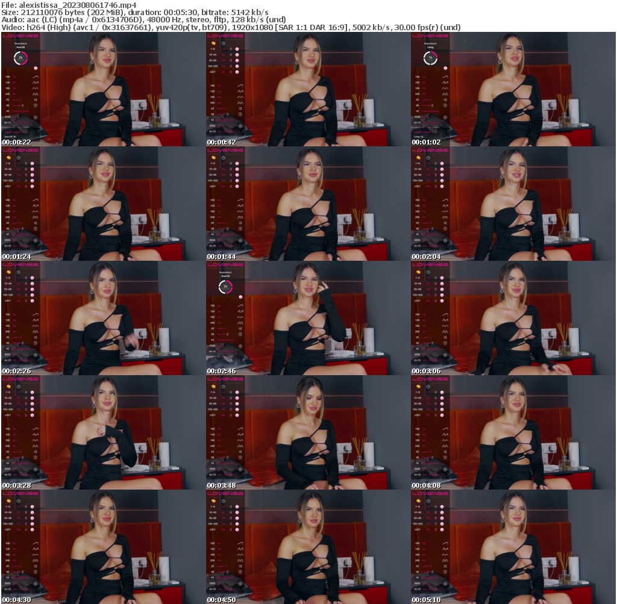Click the shuffle icon beside Level 1-4

click(x=240, y=223)
